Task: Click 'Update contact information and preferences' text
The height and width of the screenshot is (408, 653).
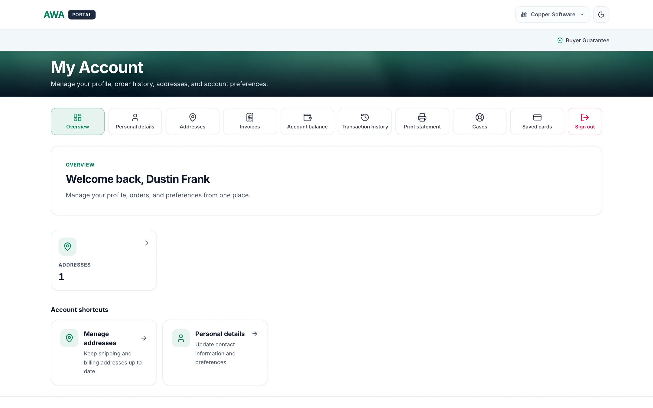Action: tap(215, 353)
